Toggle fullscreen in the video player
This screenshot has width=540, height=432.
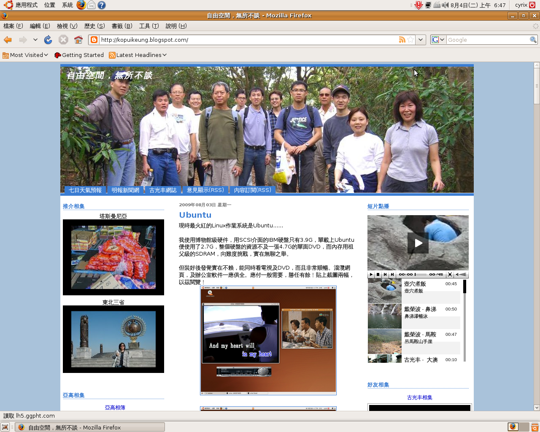(x=450, y=274)
